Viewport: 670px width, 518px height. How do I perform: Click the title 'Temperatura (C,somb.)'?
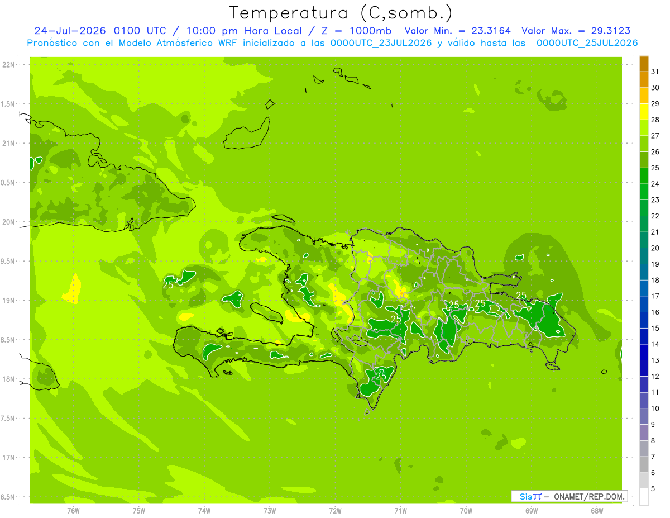(x=341, y=13)
